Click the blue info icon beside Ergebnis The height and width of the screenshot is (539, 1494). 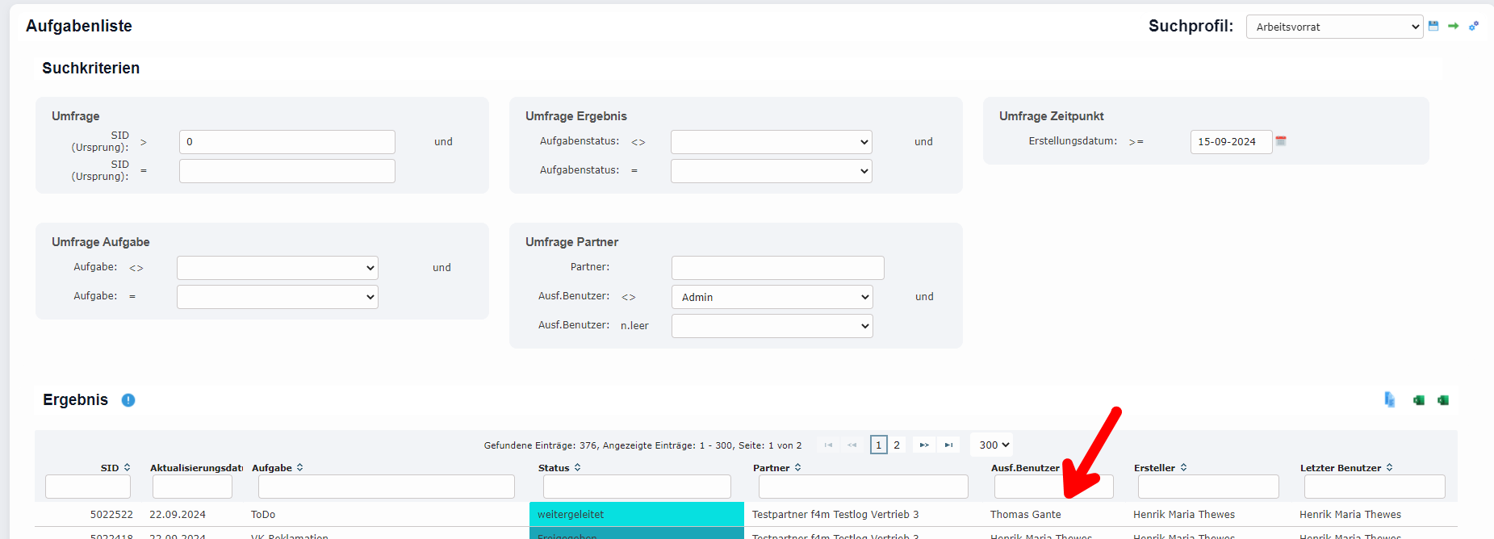(128, 400)
